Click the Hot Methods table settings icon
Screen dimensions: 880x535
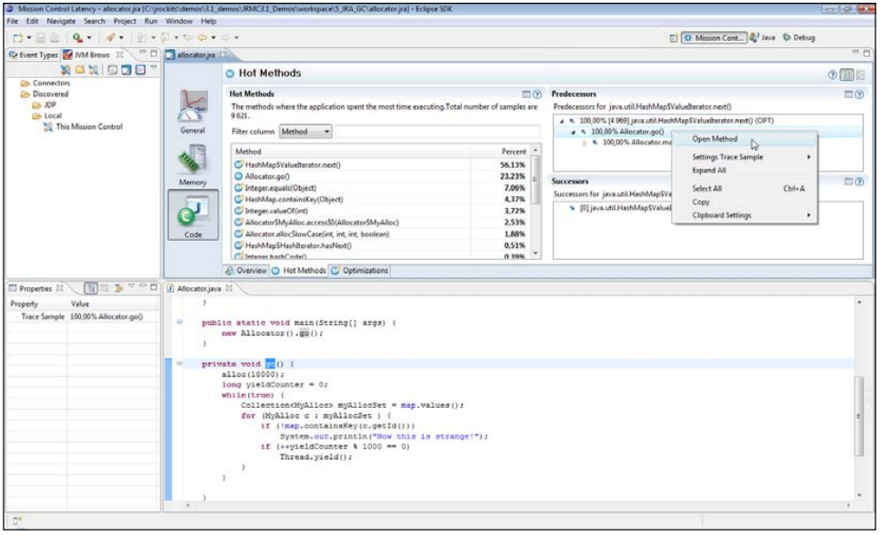pos(526,94)
